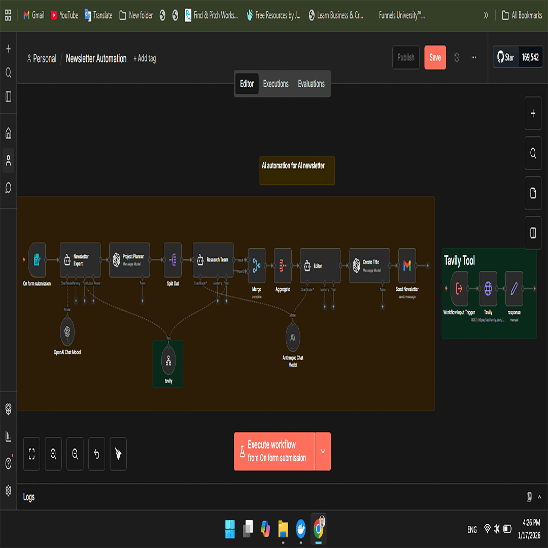The width and height of the screenshot is (548, 548).
Task: Open search from the right canvas sidebar
Action: click(533, 153)
